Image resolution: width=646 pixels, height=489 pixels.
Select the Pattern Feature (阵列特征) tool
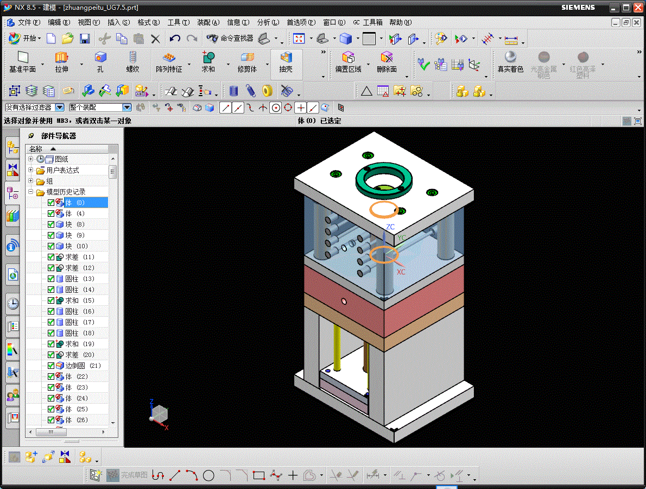coord(169,62)
